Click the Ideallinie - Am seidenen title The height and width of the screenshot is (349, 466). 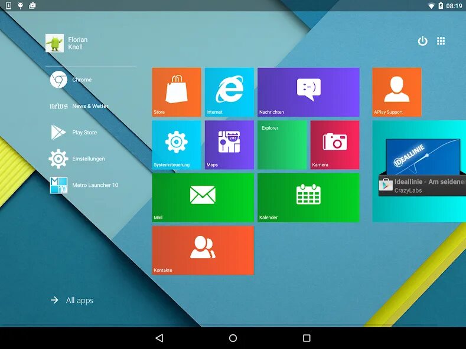(x=430, y=182)
